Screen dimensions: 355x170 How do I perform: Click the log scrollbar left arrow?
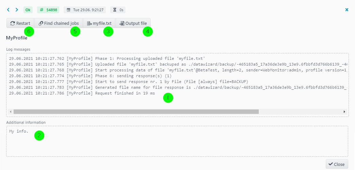click(11, 112)
